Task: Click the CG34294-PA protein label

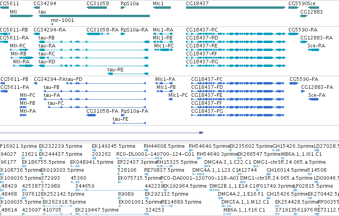Action: pos(50,79)
